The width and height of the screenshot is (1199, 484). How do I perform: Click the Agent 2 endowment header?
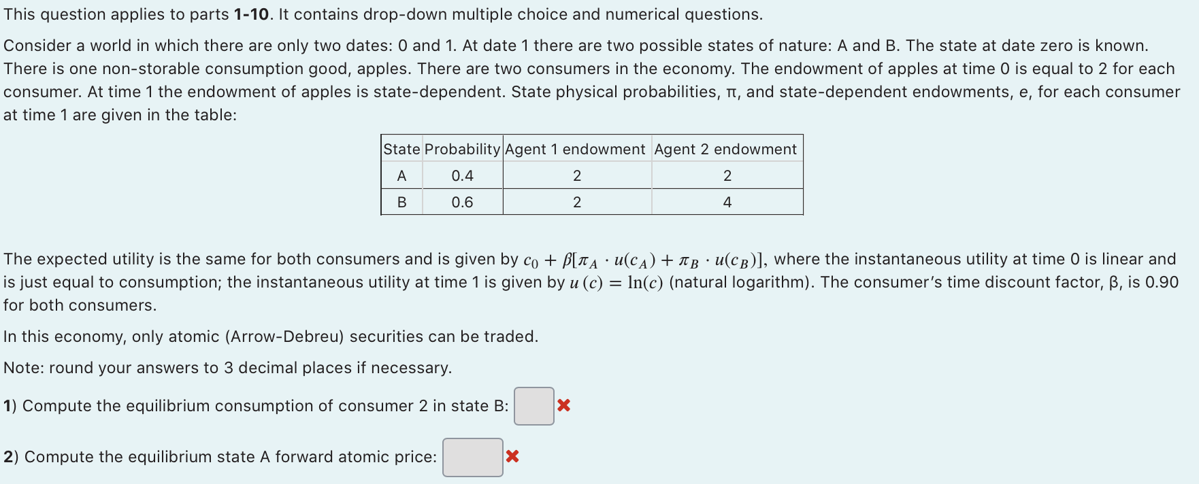(x=726, y=149)
